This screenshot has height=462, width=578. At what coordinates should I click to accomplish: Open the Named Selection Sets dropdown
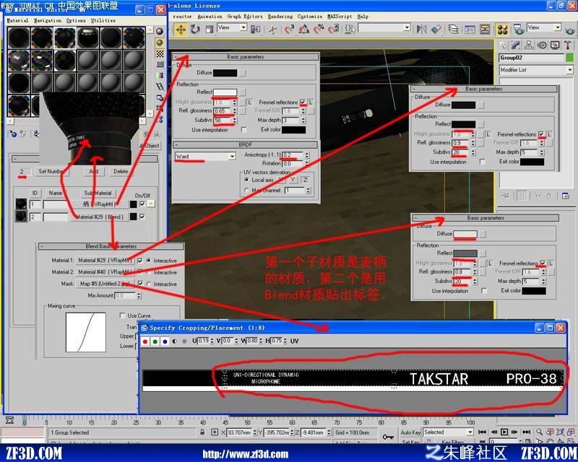point(384,27)
